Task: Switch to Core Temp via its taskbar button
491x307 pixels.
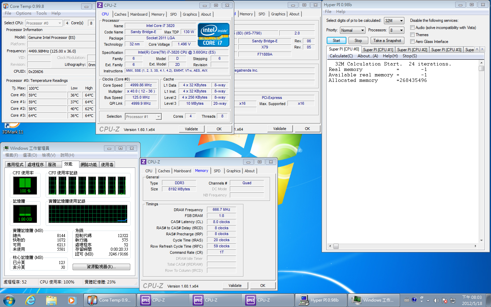Action: 110,300
